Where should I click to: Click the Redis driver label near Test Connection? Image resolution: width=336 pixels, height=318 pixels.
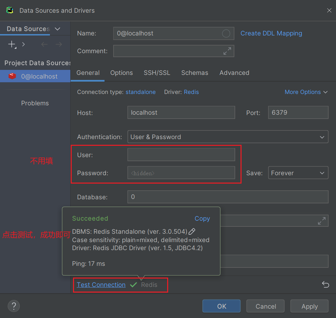tap(149, 285)
